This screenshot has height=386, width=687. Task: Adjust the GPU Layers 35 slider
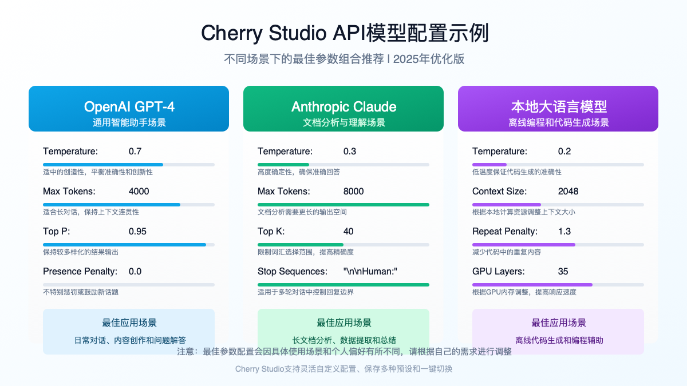(558, 285)
